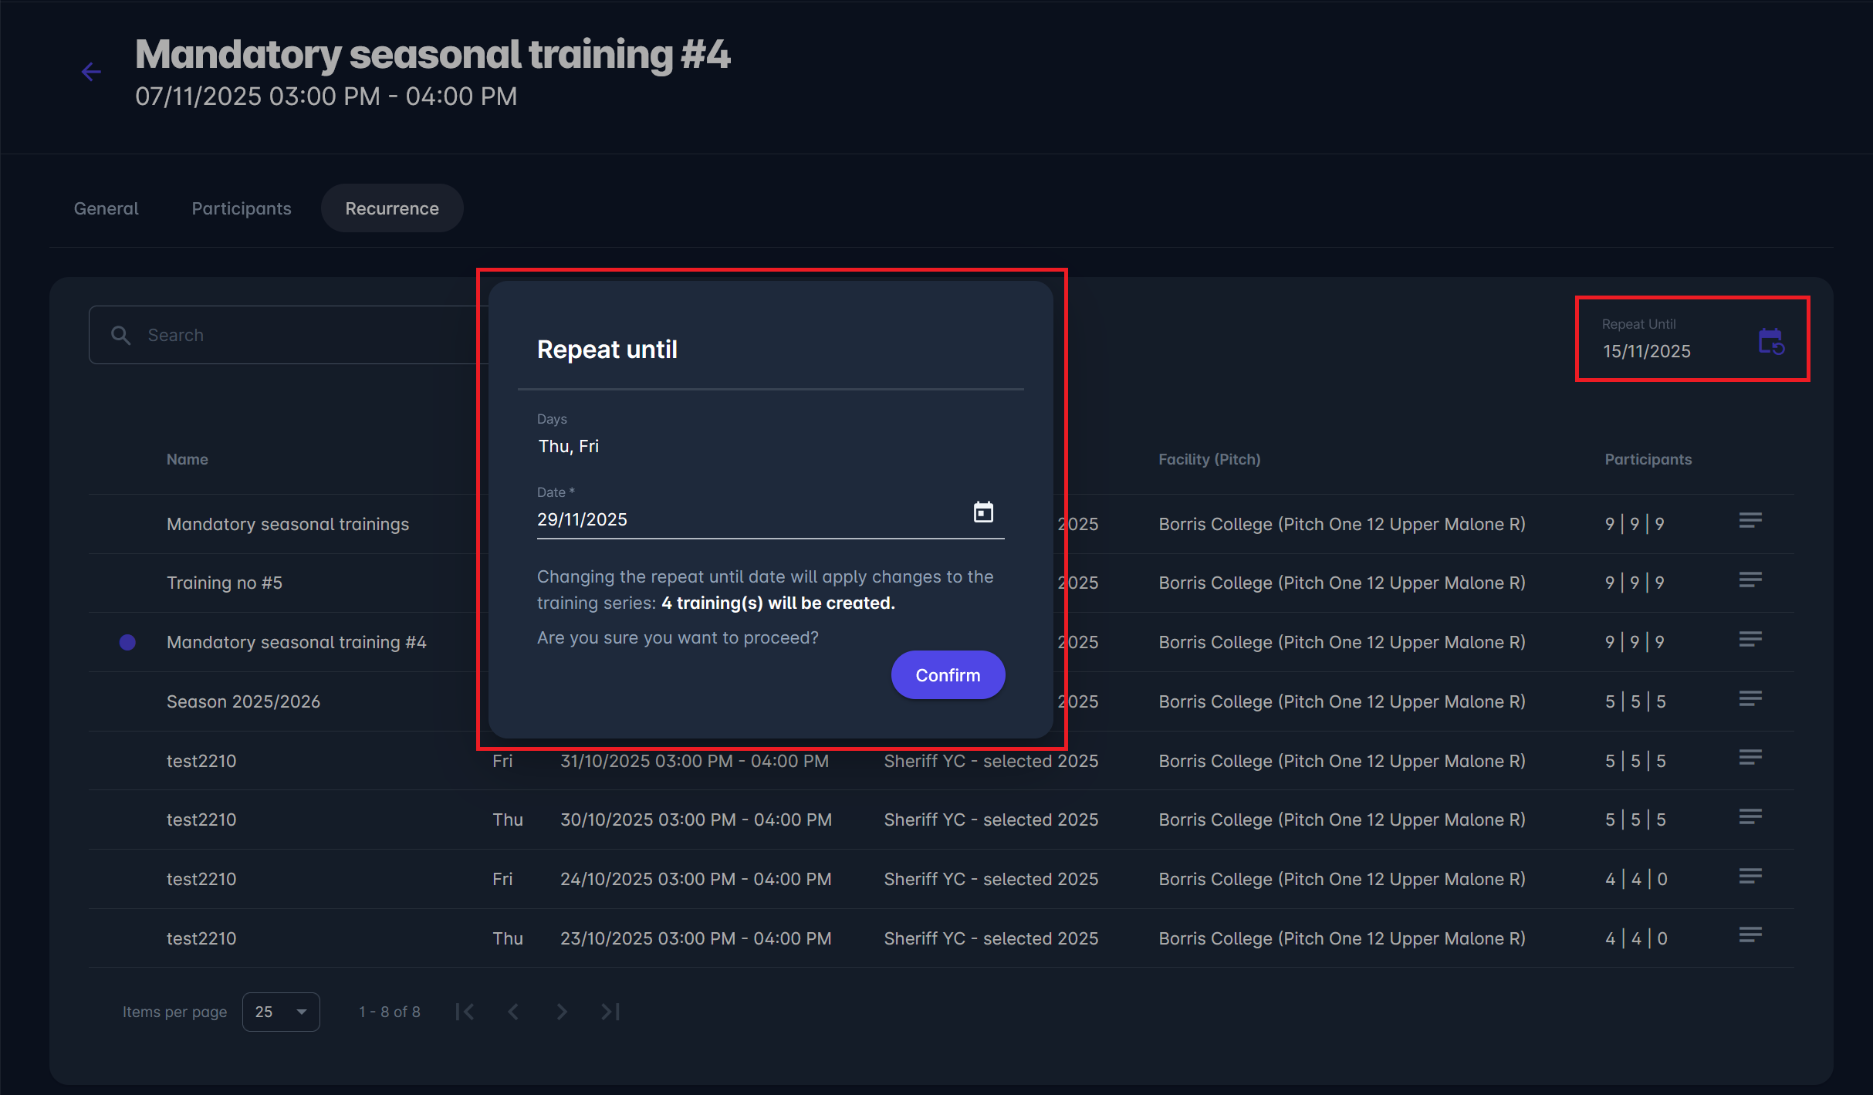The height and width of the screenshot is (1095, 1873).
Task: Switch to the General tab
Action: 106,208
